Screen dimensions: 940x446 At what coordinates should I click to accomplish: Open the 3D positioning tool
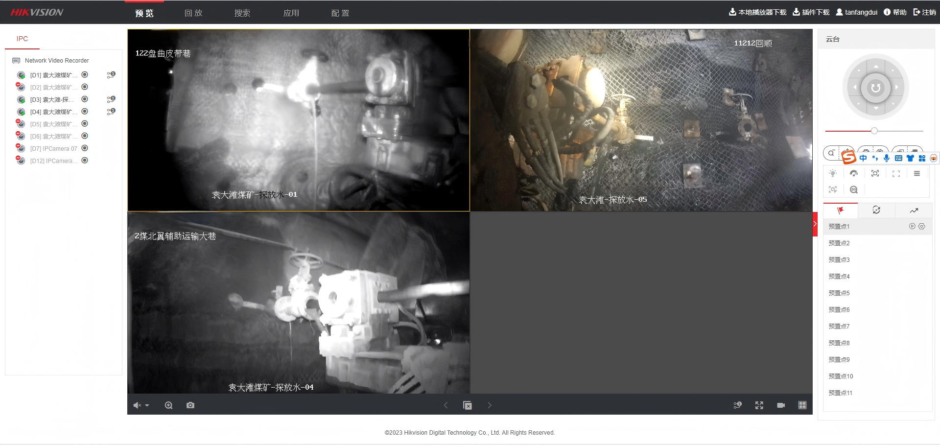coord(854,190)
